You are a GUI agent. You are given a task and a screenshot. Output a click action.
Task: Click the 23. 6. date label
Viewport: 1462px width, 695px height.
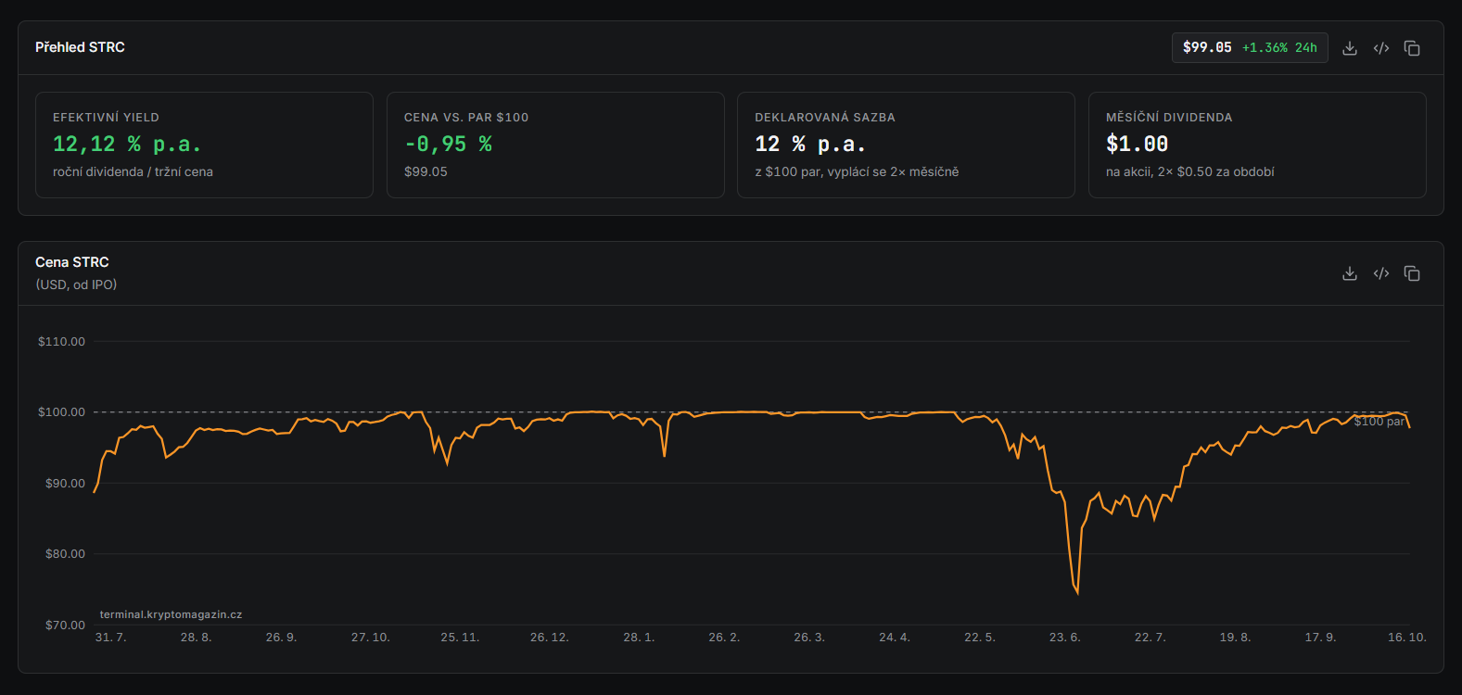click(x=1065, y=638)
